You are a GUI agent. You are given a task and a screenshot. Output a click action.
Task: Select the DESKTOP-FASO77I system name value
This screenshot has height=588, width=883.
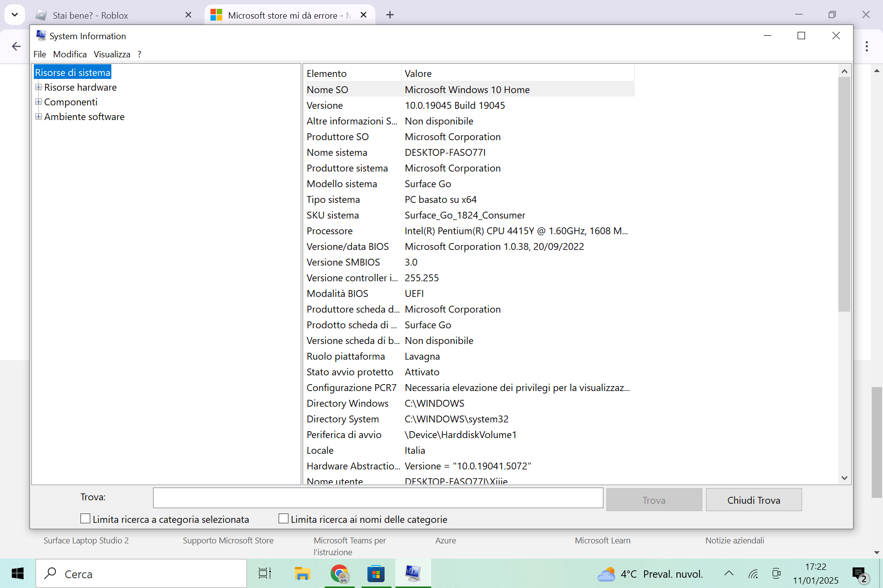tap(445, 152)
